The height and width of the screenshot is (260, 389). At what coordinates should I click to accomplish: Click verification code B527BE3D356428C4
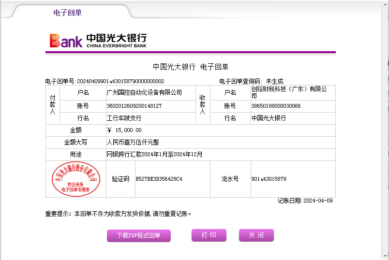(159, 179)
